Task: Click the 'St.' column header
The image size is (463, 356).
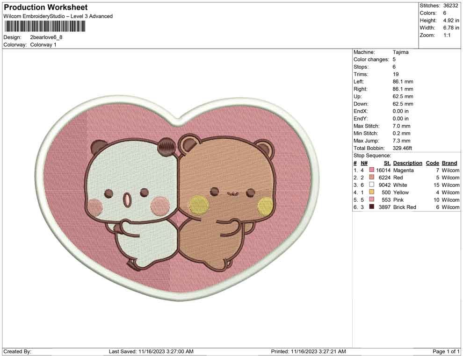Action: coord(387,163)
